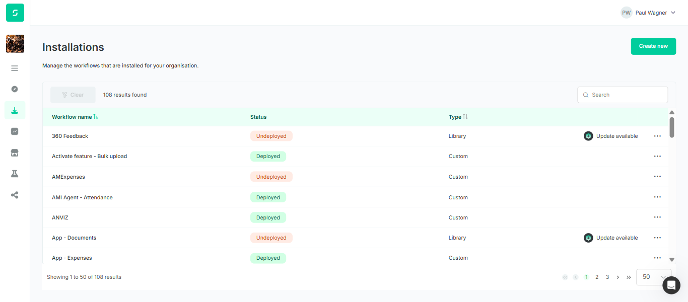Open the analytics chart icon in sidebar
The image size is (688, 302).
pyautogui.click(x=15, y=131)
